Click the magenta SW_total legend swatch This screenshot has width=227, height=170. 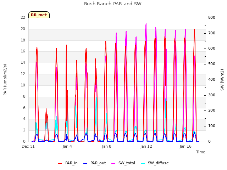coord(113,164)
